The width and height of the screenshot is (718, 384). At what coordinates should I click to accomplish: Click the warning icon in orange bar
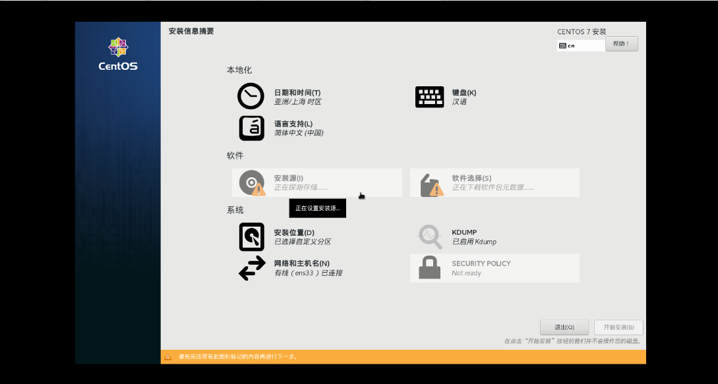168,357
